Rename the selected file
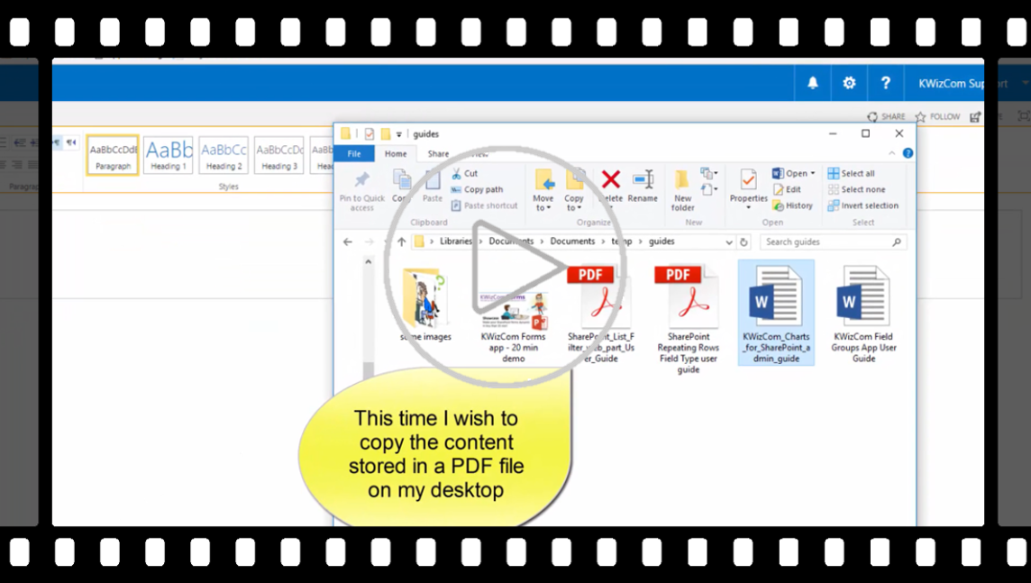1031x583 pixels. tap(643, 187)
